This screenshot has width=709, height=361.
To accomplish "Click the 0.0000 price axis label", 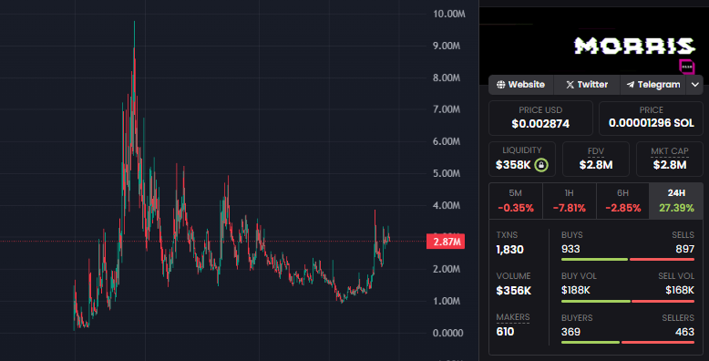I will [447, 334].
